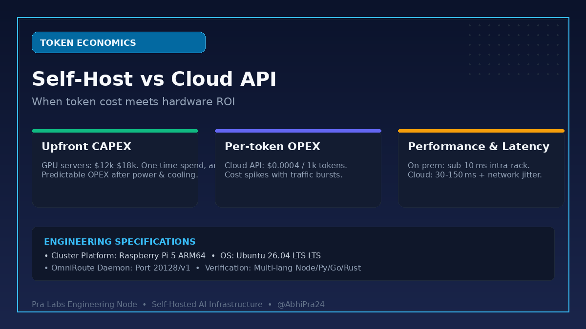Select the Per-token OPEX card heading
Viewport: 586px width, 329px height.
[x=272, y=147]
